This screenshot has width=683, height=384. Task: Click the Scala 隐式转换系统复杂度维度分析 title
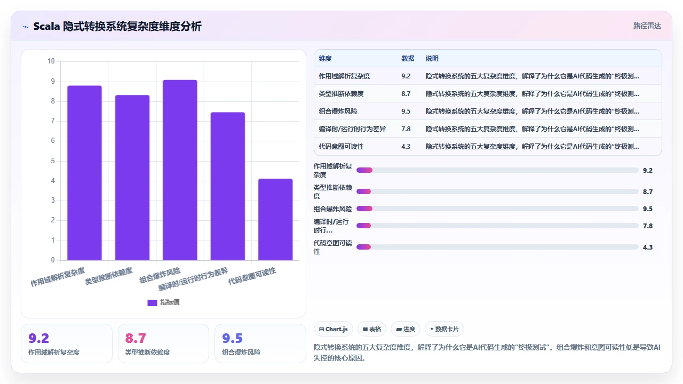click(x=117, y=26)
